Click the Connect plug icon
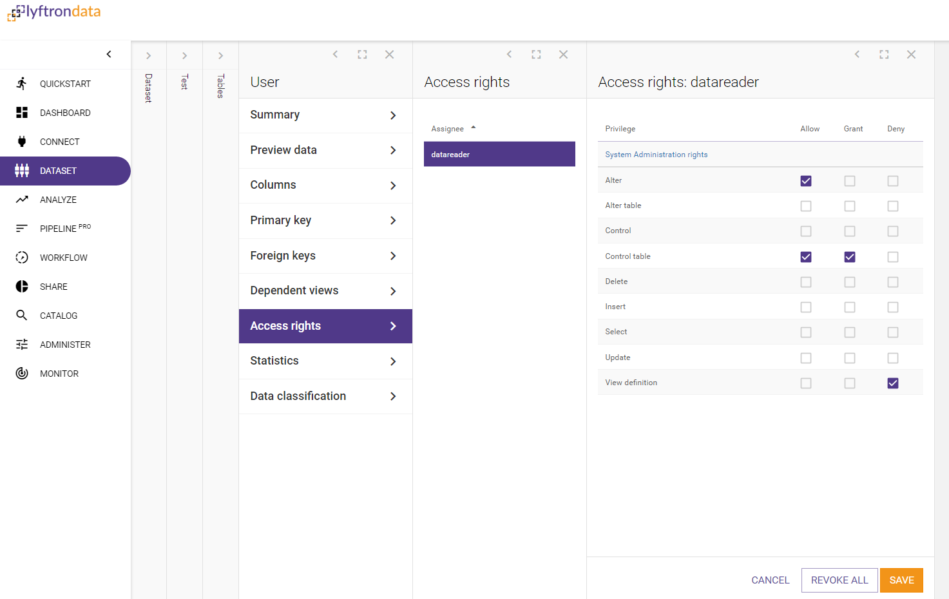This screenshot has width=949, height=599. click(22, 142)
